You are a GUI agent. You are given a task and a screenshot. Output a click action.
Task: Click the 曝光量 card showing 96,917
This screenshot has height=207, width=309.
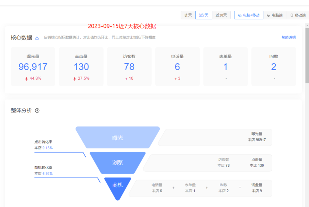pos(33,66)
